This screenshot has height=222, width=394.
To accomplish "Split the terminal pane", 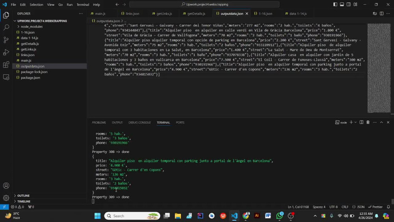I will coord(361,123).
